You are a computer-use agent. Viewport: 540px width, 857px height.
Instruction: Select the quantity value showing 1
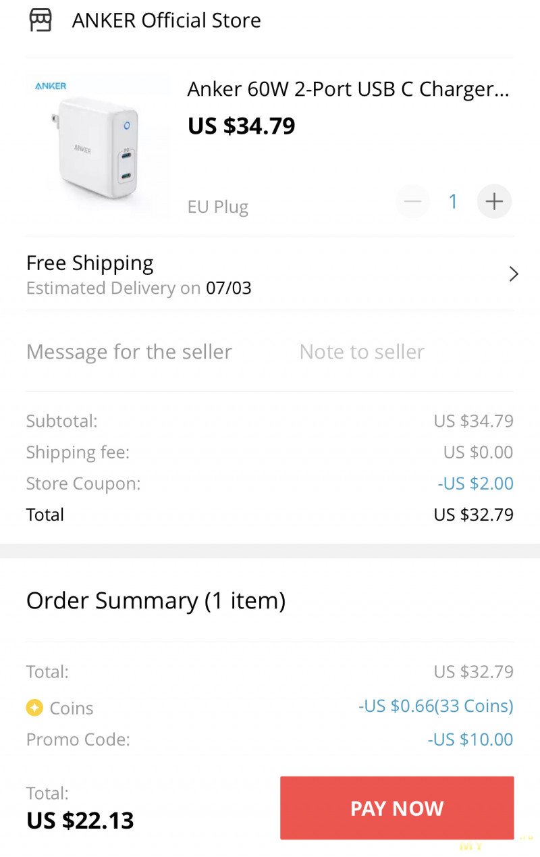pyautogui.click(x=453, y=201)
